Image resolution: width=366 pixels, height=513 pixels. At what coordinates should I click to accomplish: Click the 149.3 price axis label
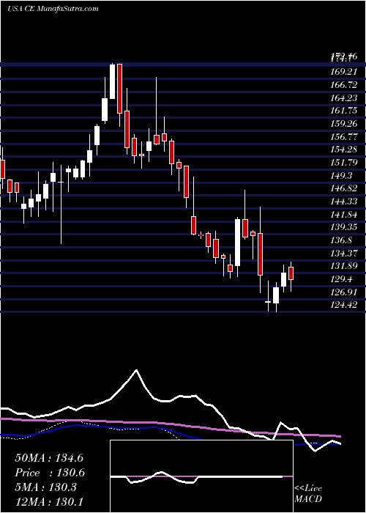[x=343, y=176]
